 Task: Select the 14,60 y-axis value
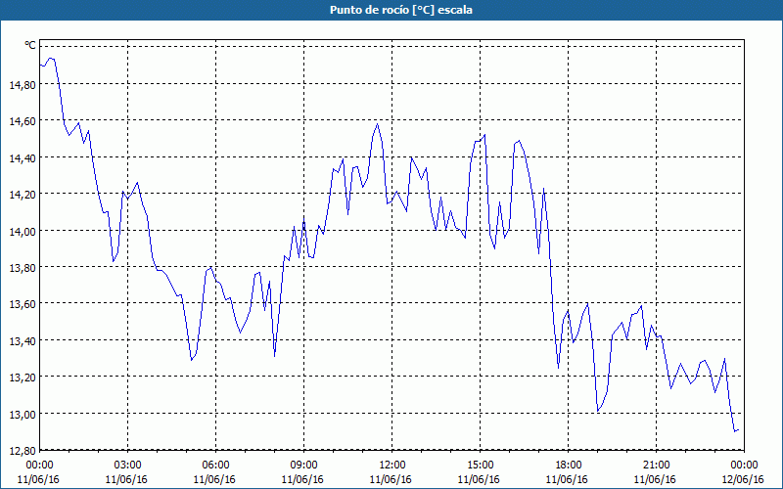pyautogui.click(x=23, y=121)
